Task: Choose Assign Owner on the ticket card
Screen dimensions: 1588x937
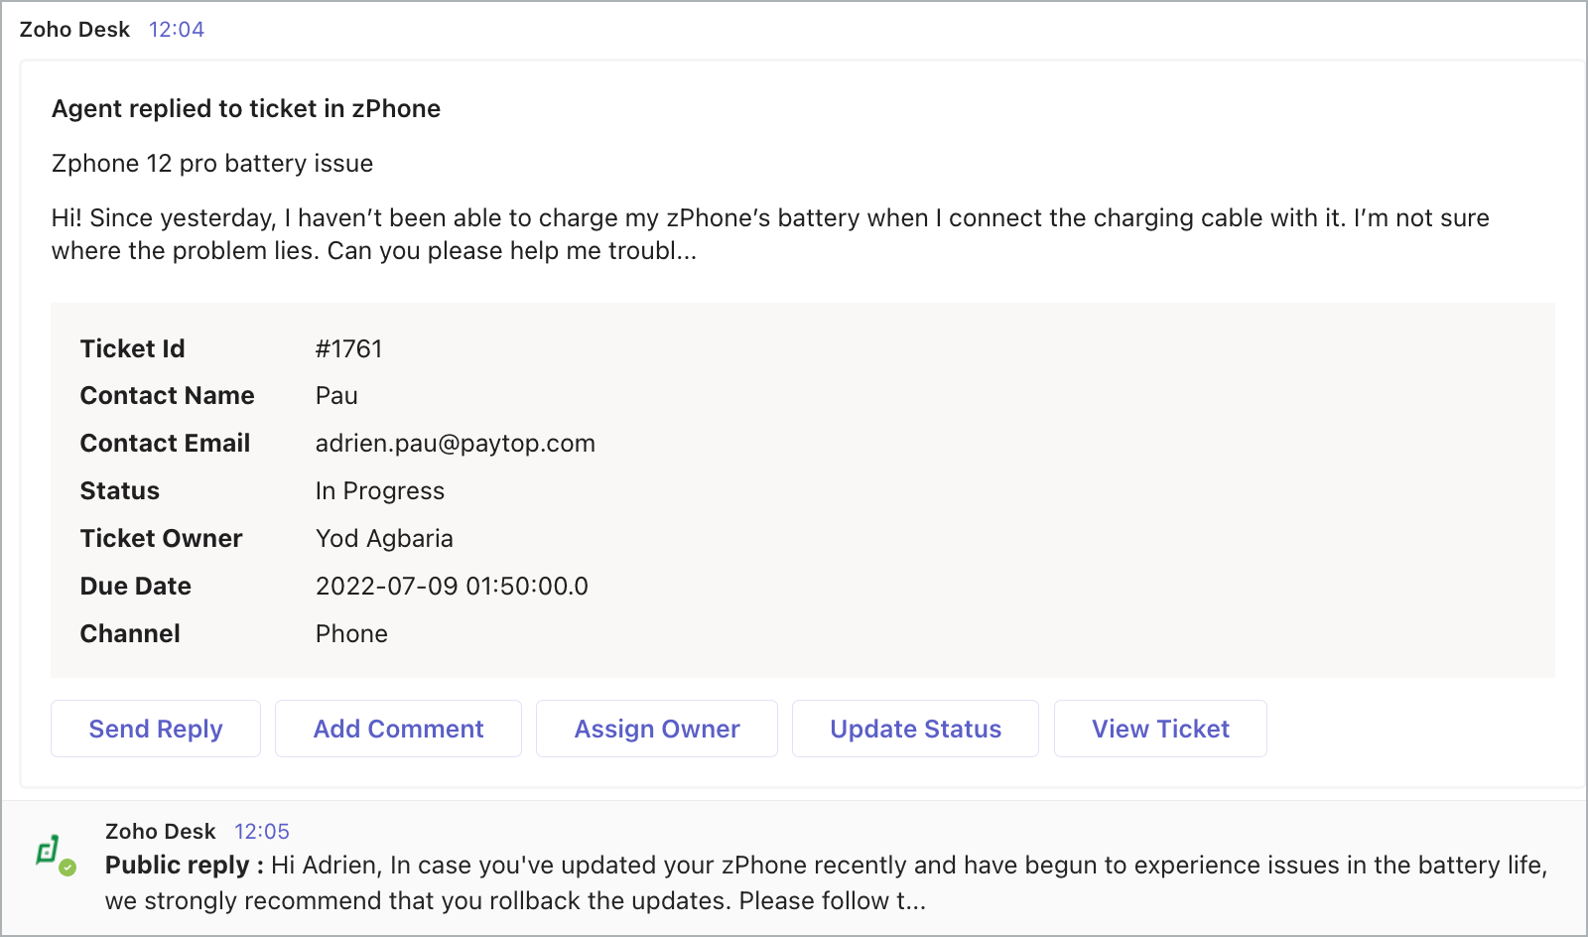Action: tap(656, 729)
